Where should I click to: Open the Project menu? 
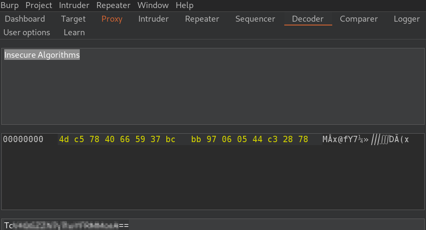pos(39,5)
